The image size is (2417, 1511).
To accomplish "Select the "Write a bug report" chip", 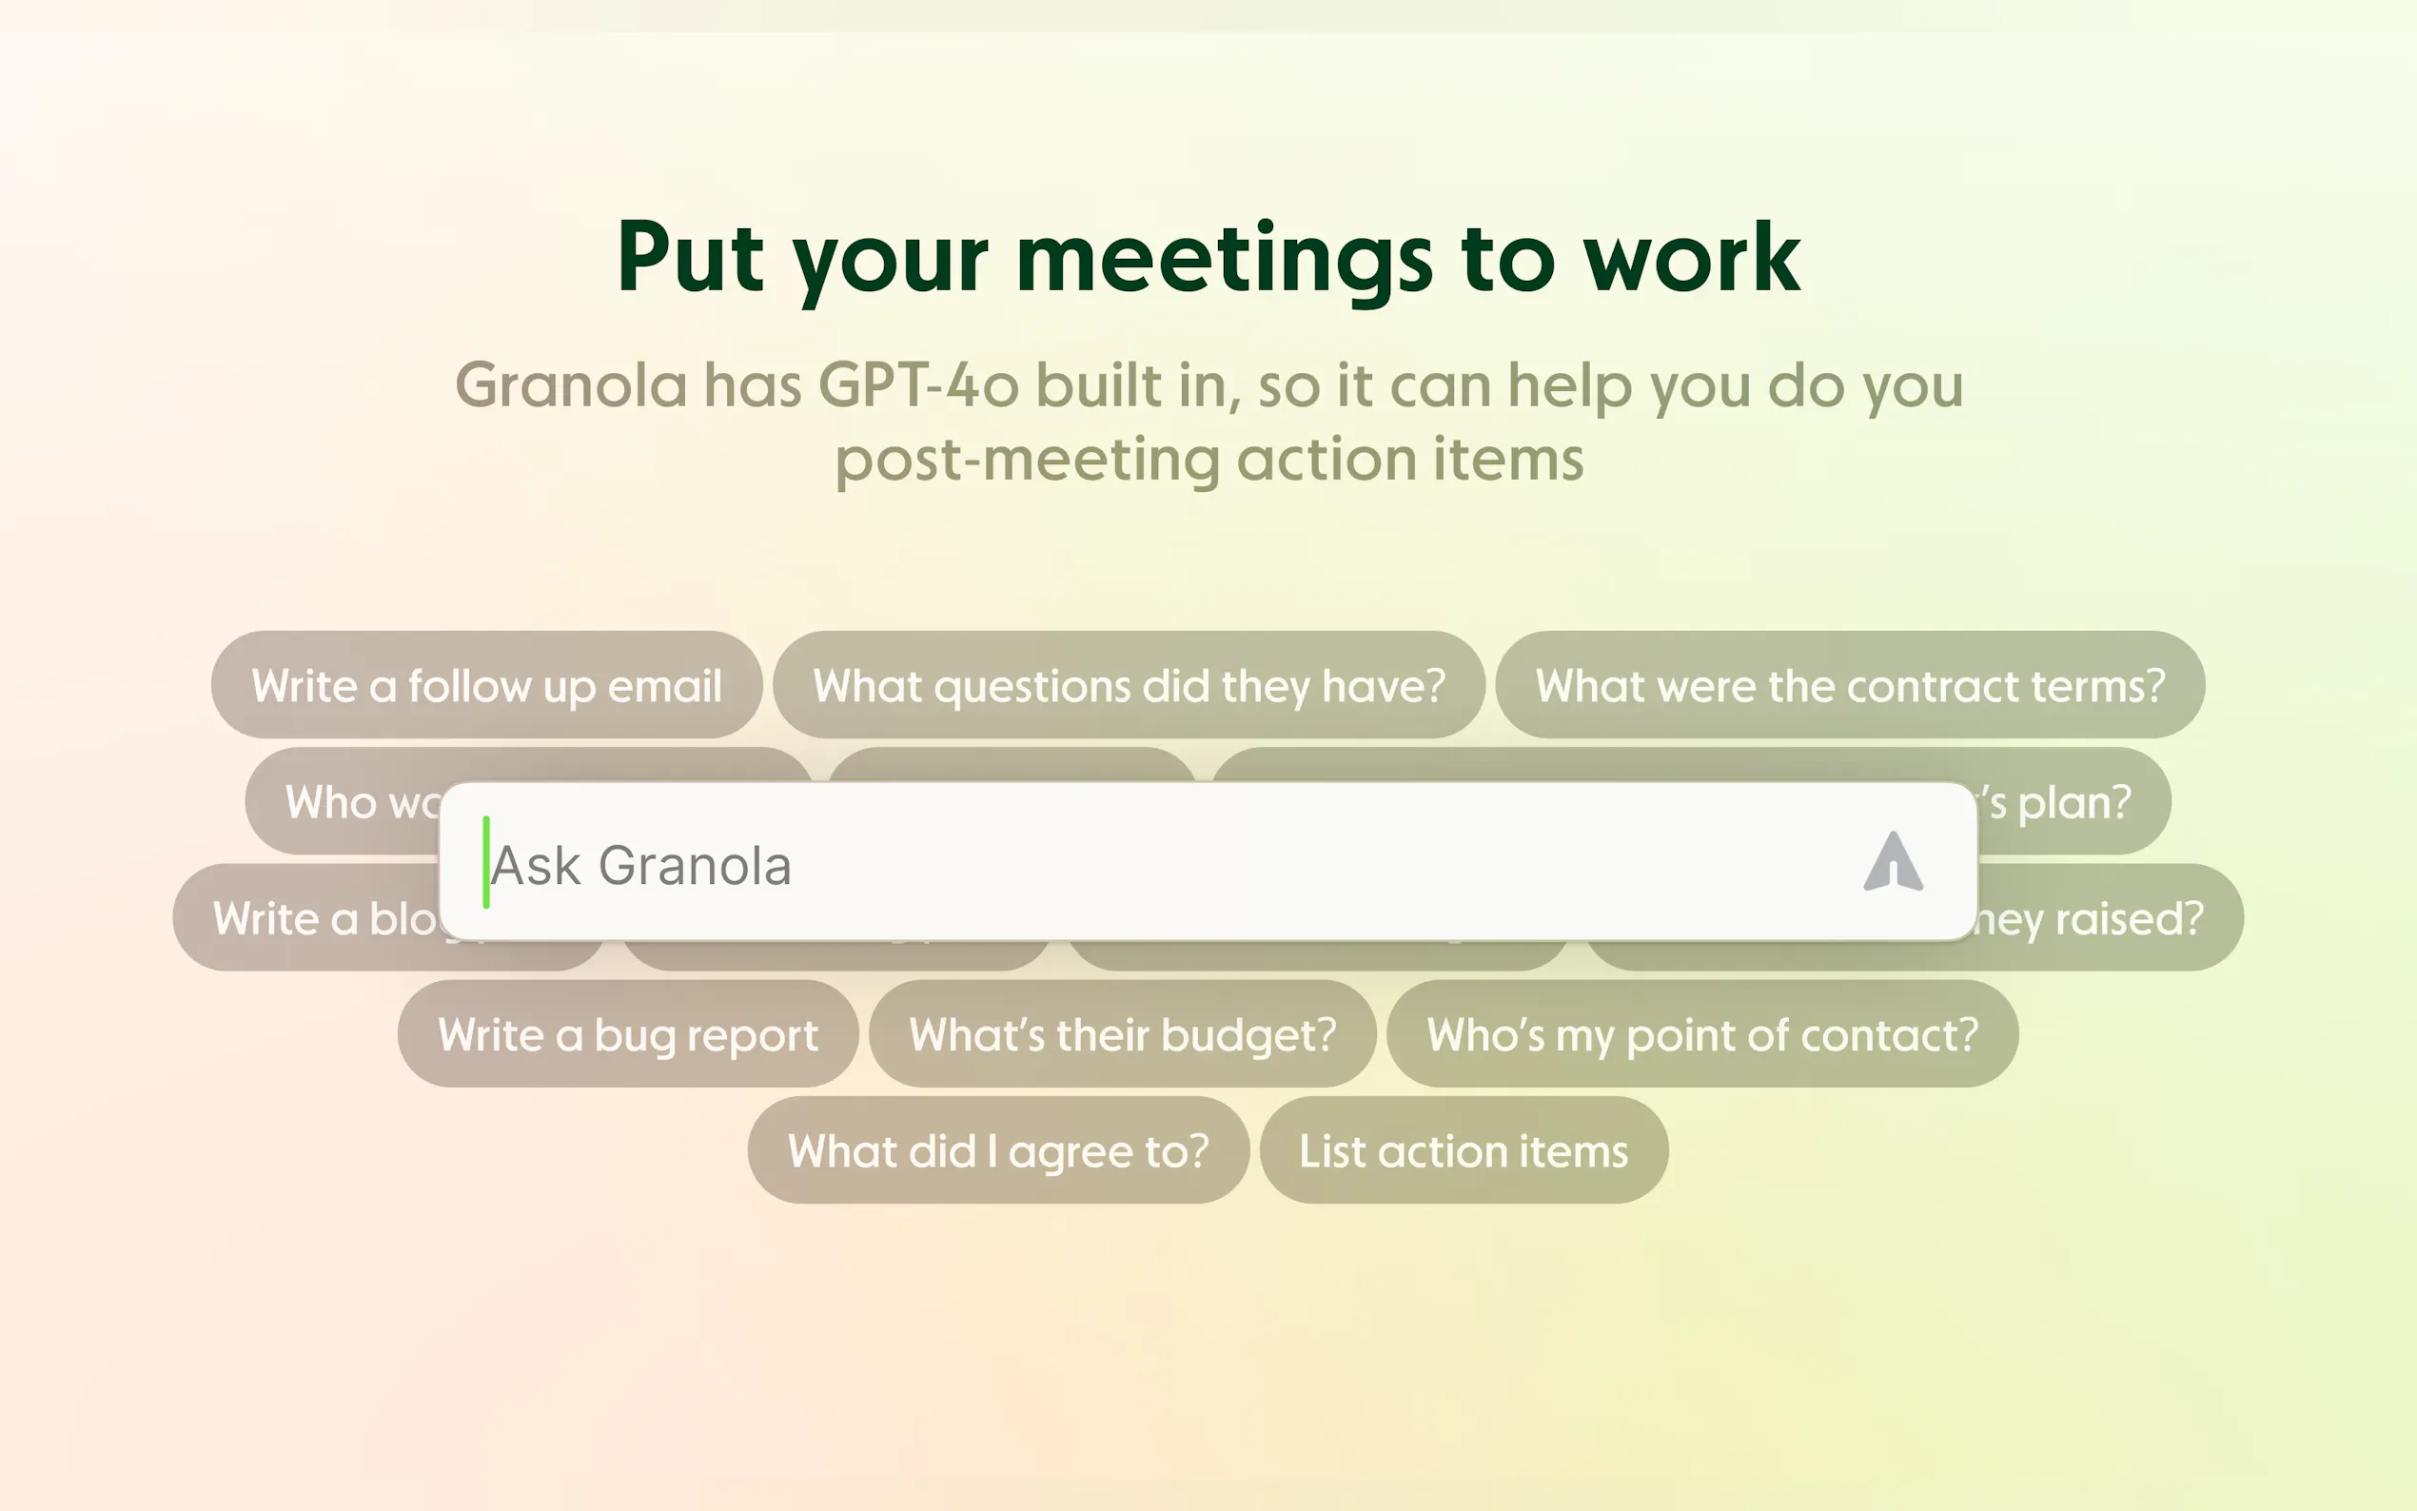I will (627, 1034).
